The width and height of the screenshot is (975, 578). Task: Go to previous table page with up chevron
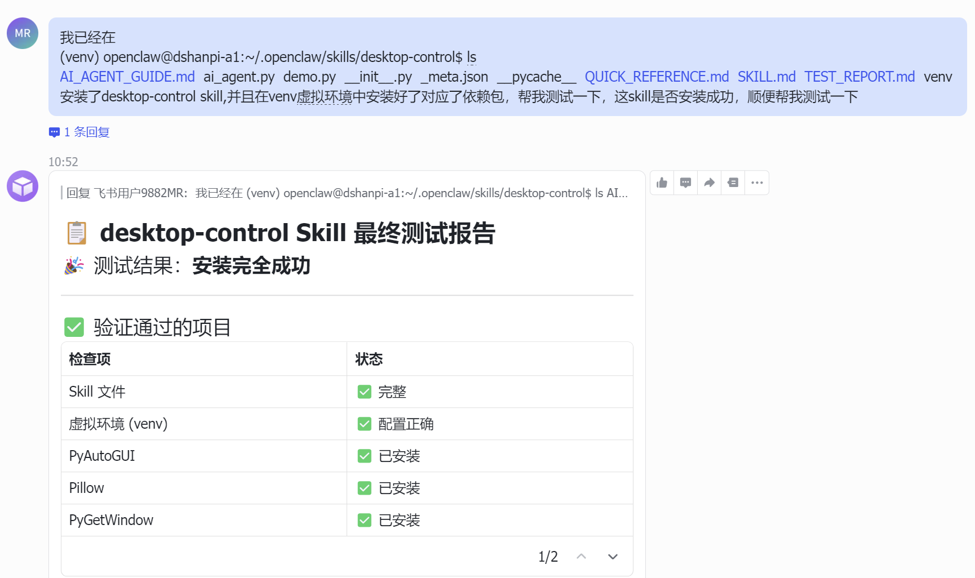coord(581,557)
